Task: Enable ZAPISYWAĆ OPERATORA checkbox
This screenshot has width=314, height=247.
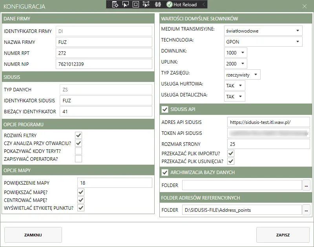Action: point(78,159)
